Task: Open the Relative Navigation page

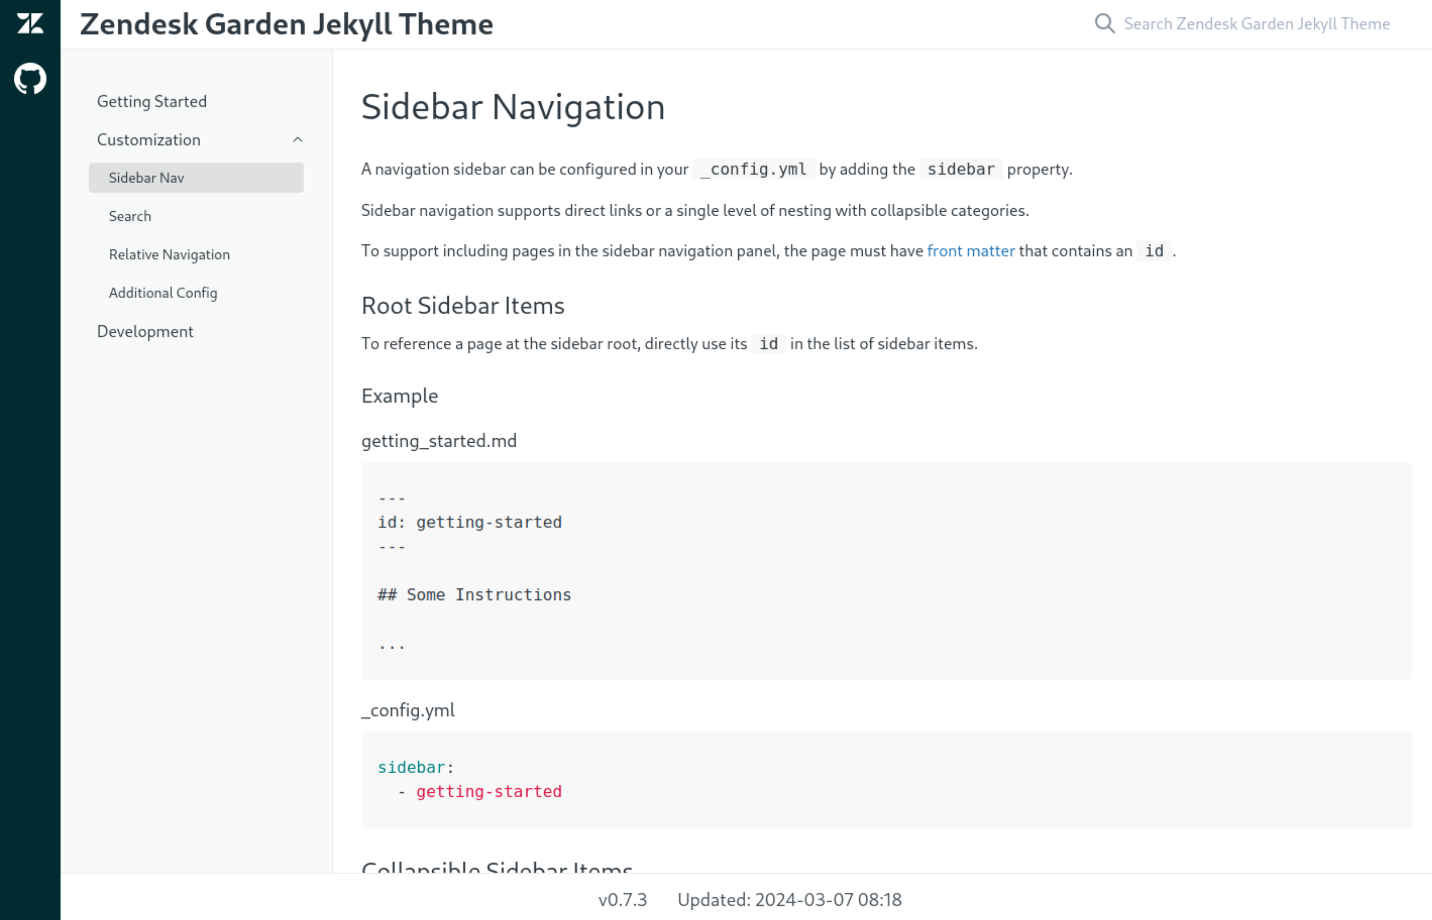Action: coord(168,254)
